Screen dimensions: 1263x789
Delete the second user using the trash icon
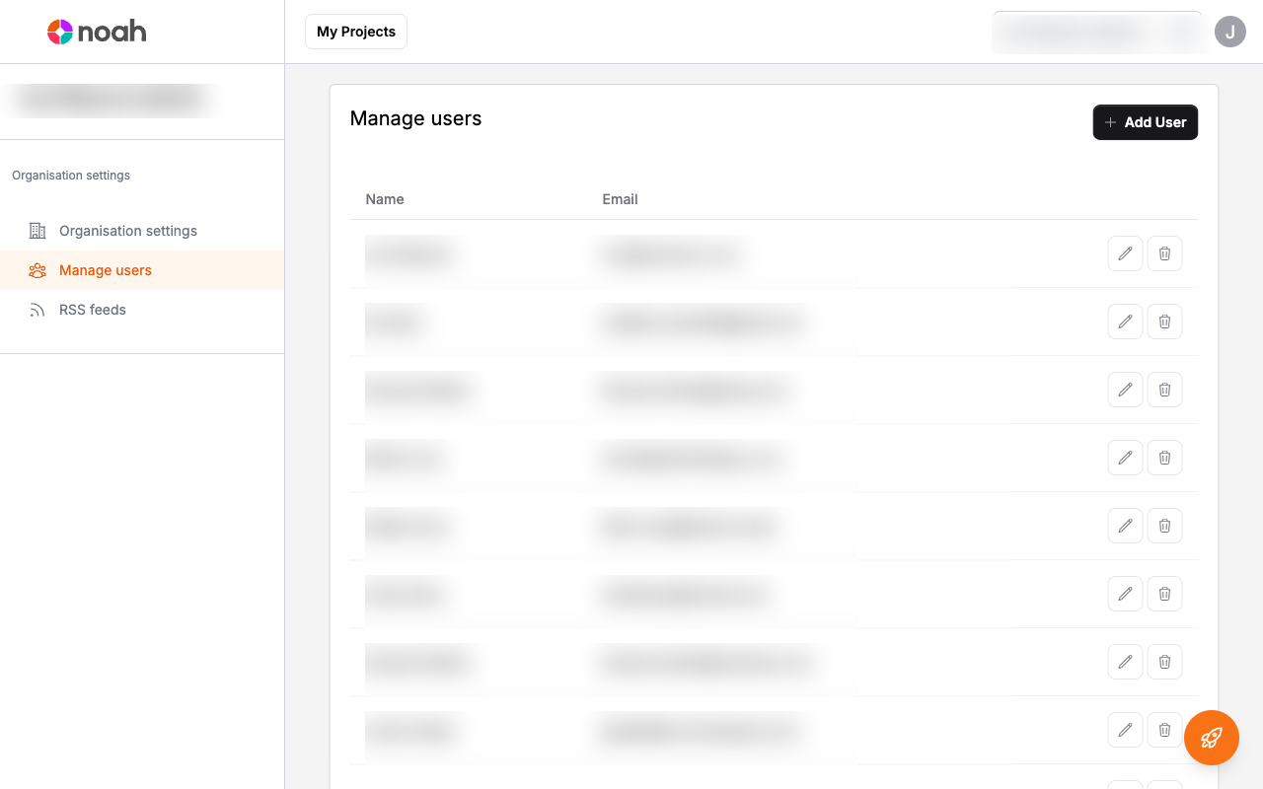[x=1164, y=322]
